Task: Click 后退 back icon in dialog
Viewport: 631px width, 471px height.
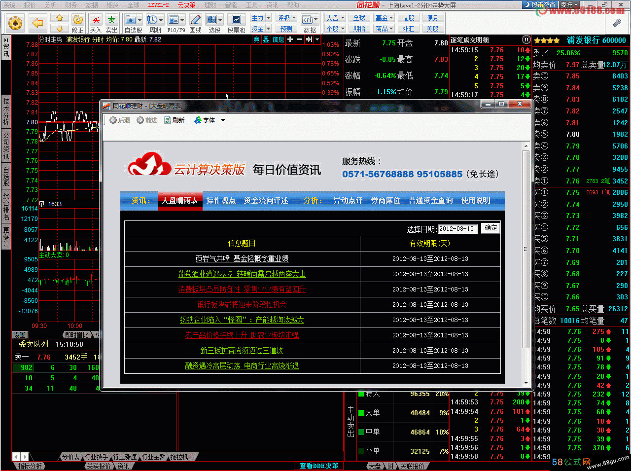Action: click(x=113, y=120)
